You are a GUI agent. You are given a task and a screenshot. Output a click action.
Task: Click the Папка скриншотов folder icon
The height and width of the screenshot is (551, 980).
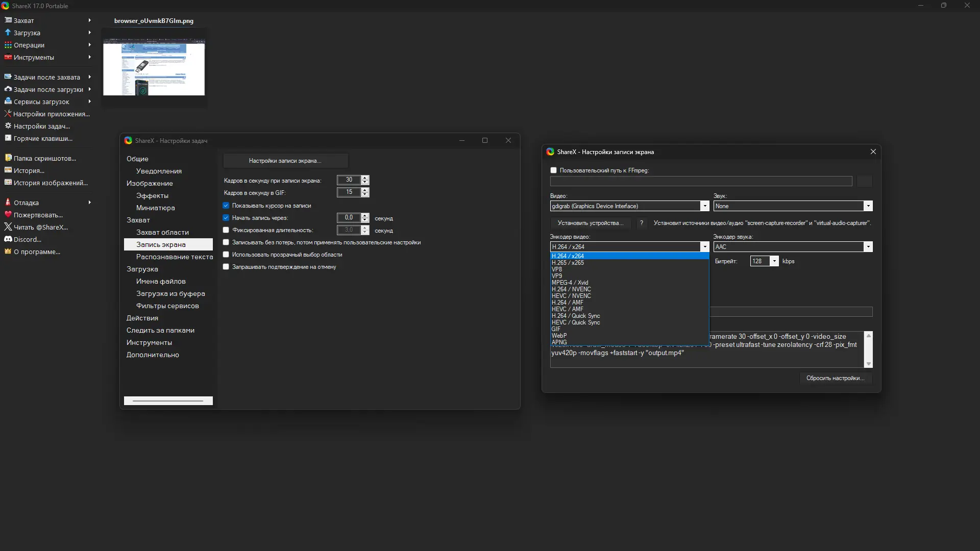tap(8, 158)
